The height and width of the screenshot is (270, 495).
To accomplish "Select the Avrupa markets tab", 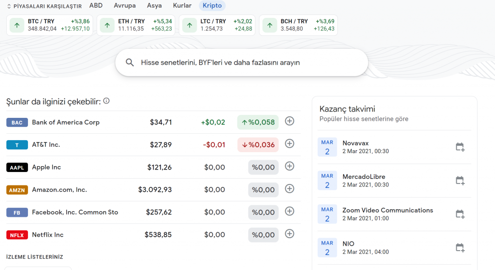I will pos(125,6).
